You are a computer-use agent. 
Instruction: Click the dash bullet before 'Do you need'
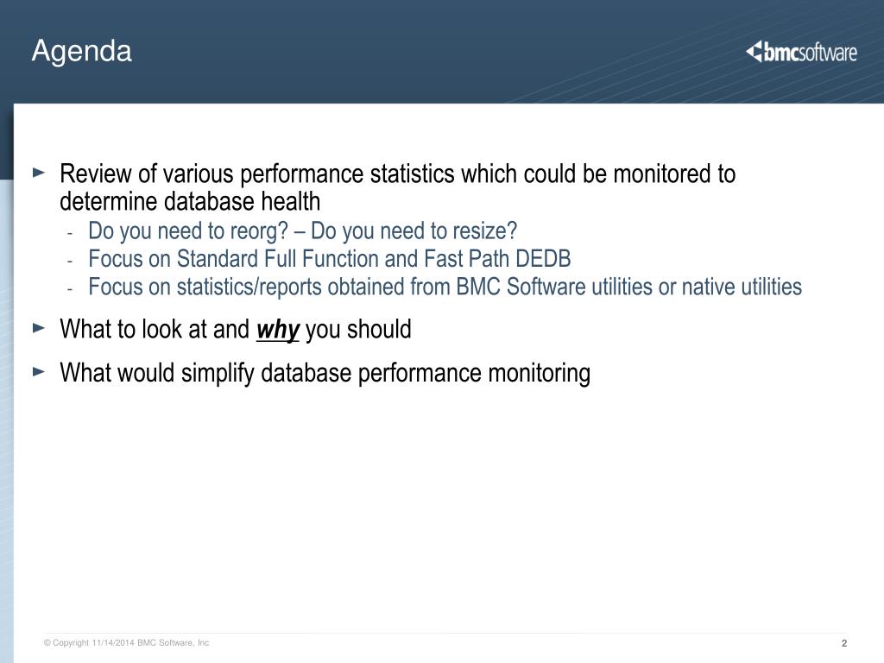pos(70,233)
